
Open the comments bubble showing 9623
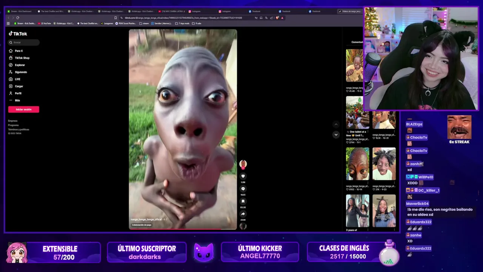pyautogui.click(x=243, y=189)
